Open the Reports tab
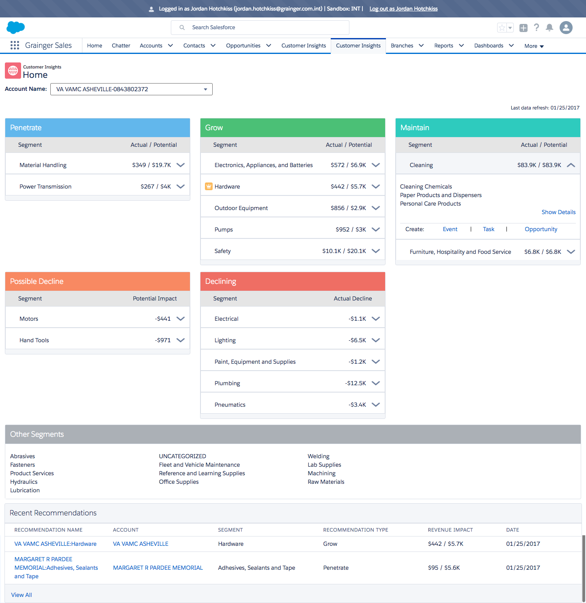 444,45
